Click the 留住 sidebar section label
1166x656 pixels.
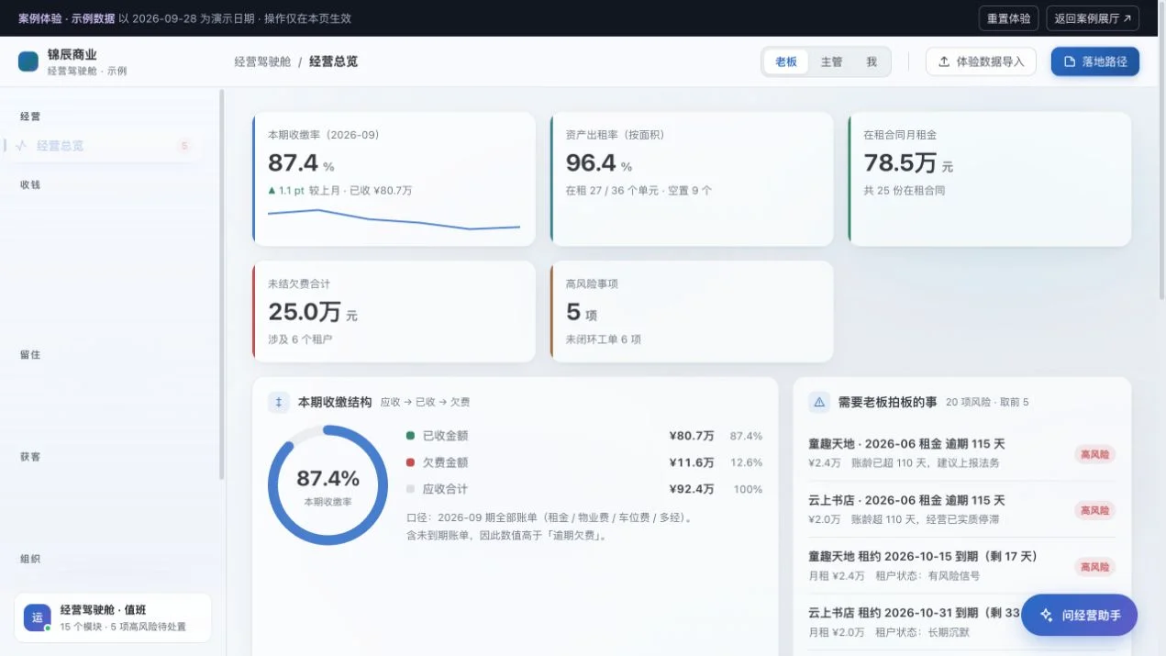click(30, 354)
